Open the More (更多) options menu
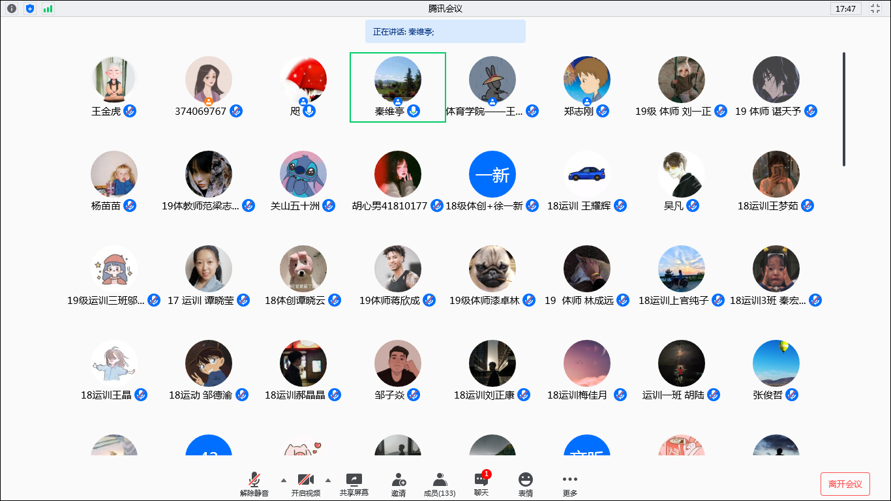Screen dimensions: 891x501 pos(570,485)
